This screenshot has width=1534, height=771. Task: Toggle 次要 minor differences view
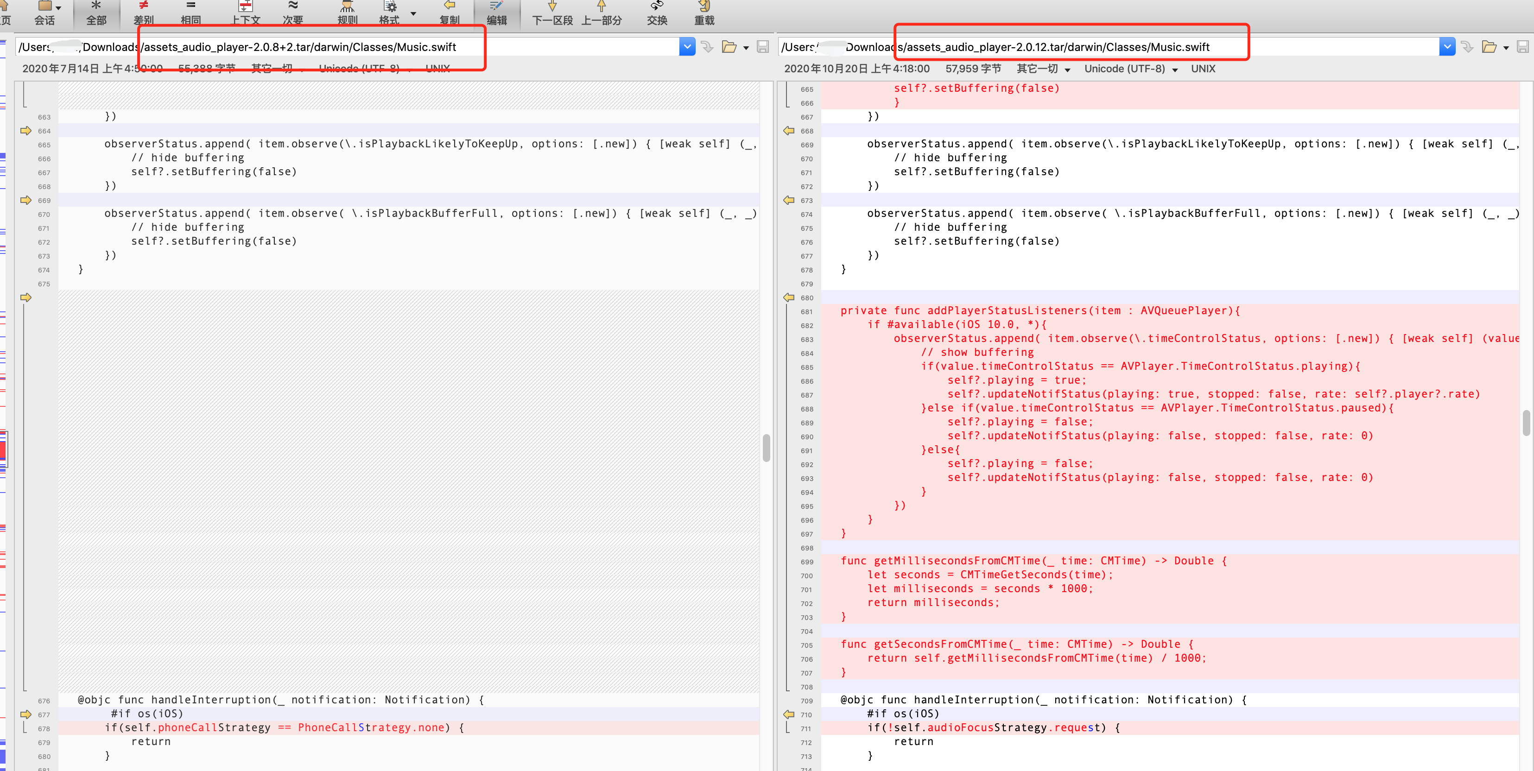coord(292,12)
